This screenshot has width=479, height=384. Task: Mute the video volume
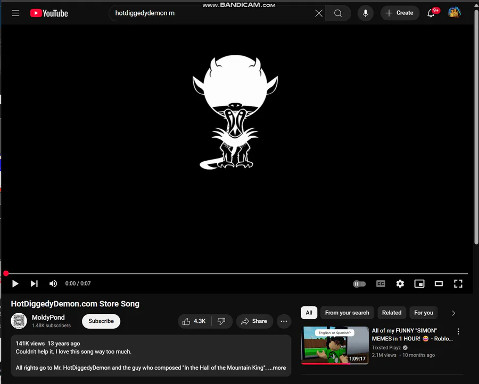pos(53,283)
